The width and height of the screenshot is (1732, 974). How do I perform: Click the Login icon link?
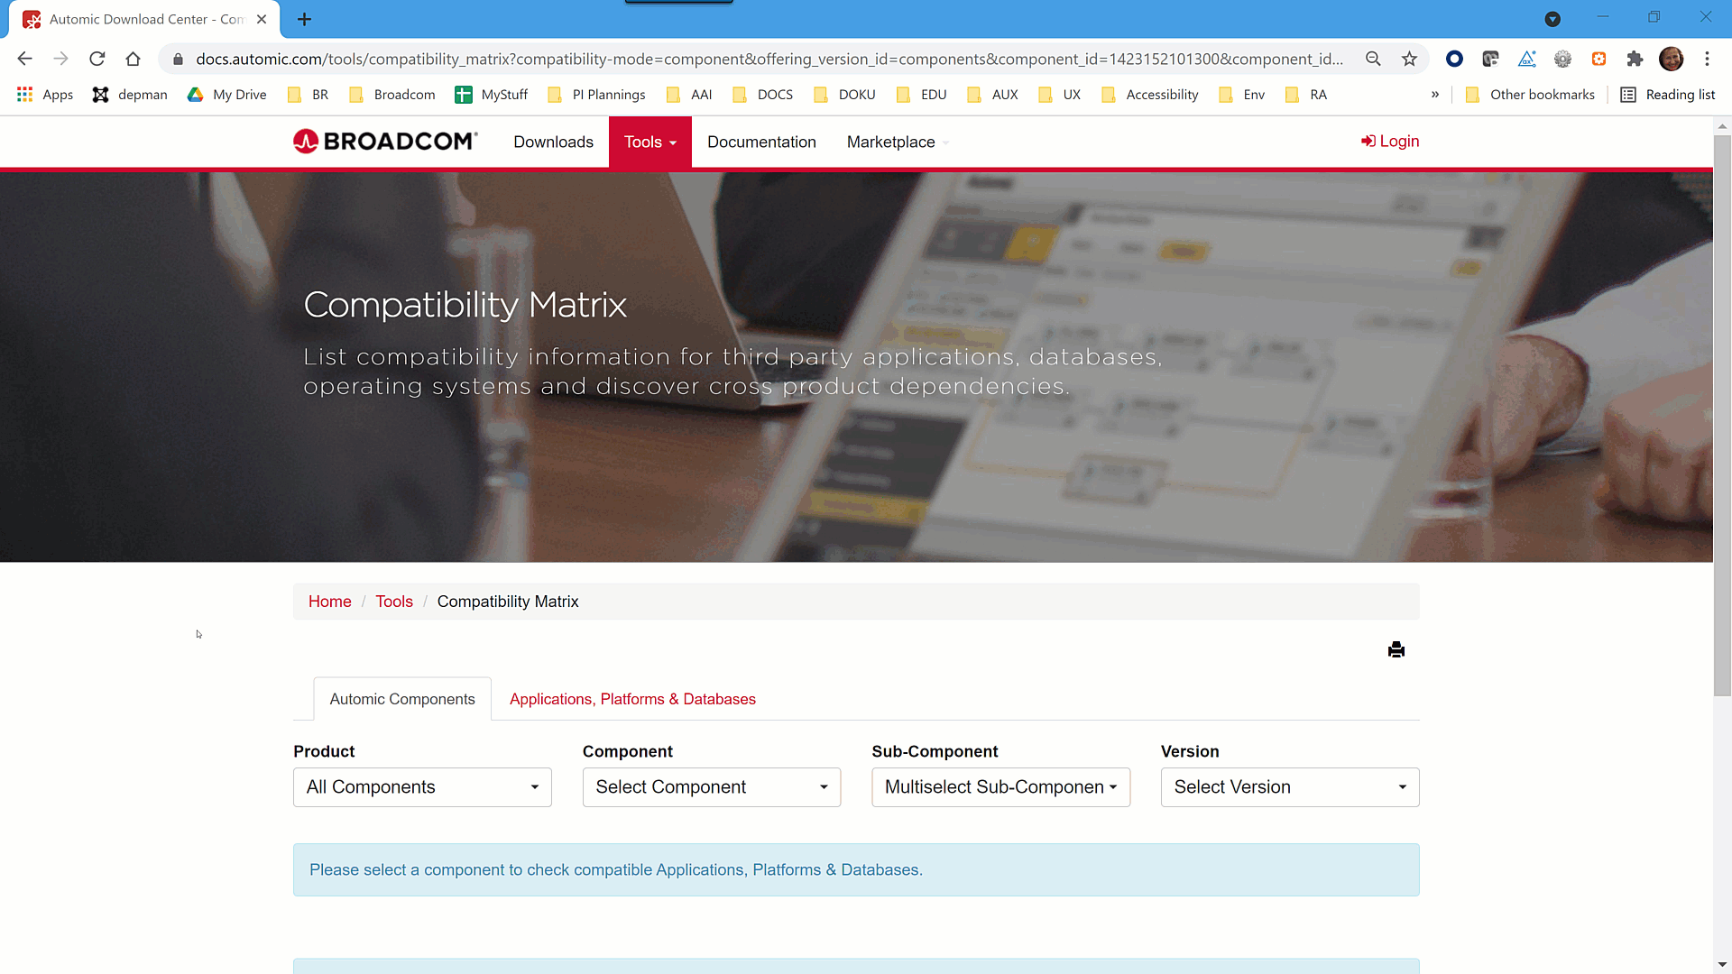point(1389,141)
